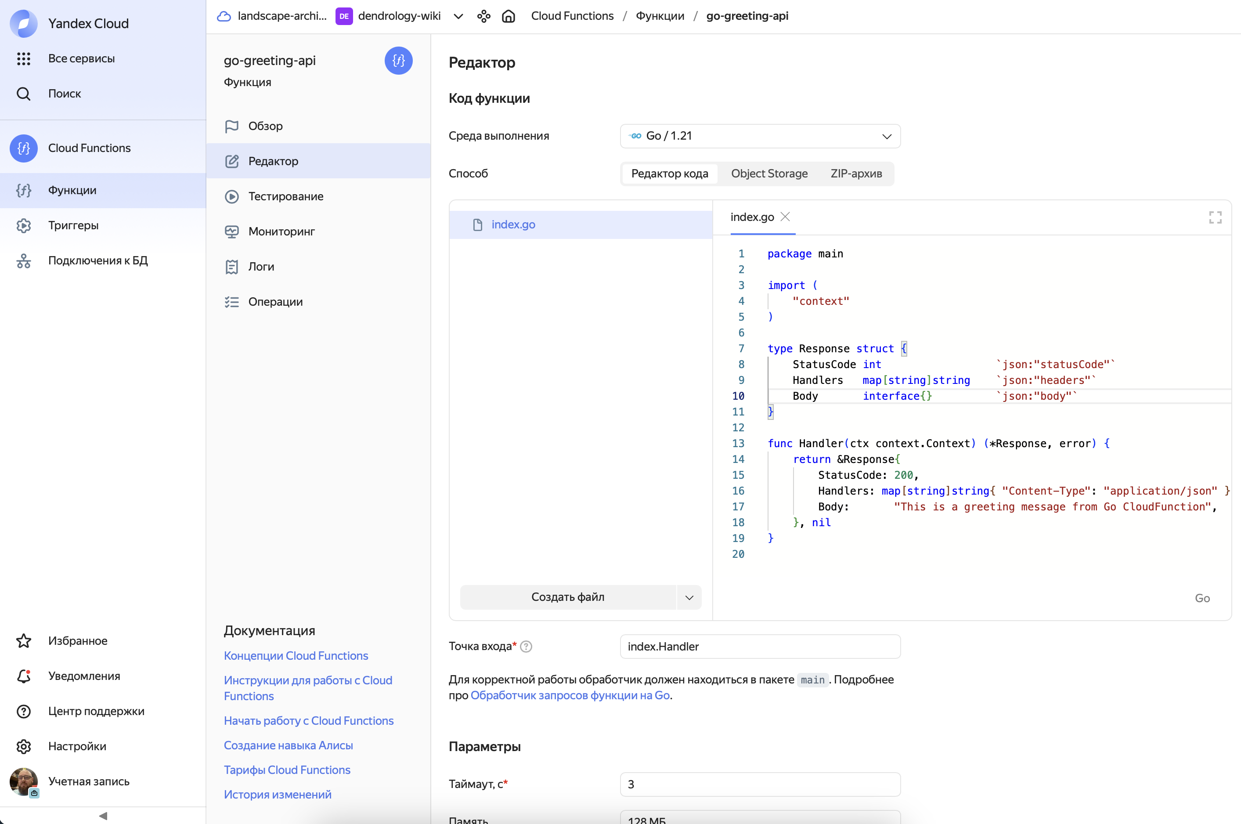Open Начать работу с Cloud Functions link

308,721
